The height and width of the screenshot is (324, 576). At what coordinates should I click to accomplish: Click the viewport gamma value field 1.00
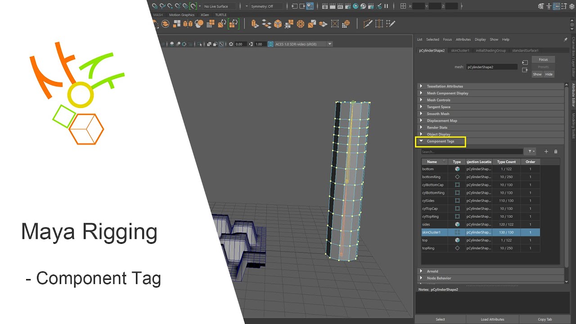260,44
